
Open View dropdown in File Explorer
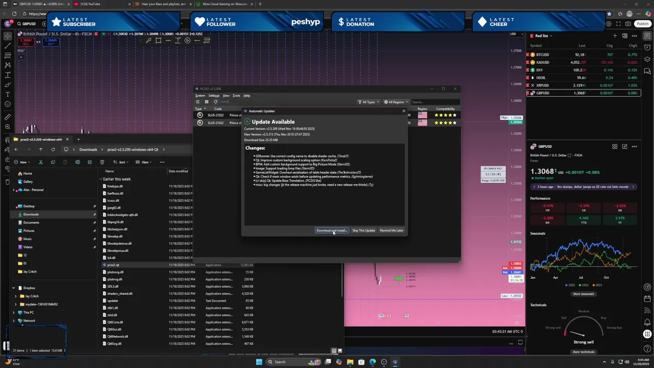pos(145,162)
